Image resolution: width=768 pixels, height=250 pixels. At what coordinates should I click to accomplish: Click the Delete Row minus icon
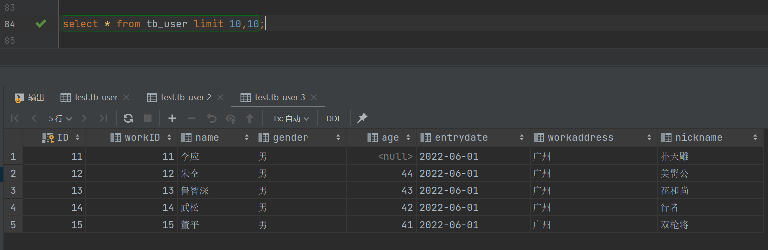(x=192, y=118)
